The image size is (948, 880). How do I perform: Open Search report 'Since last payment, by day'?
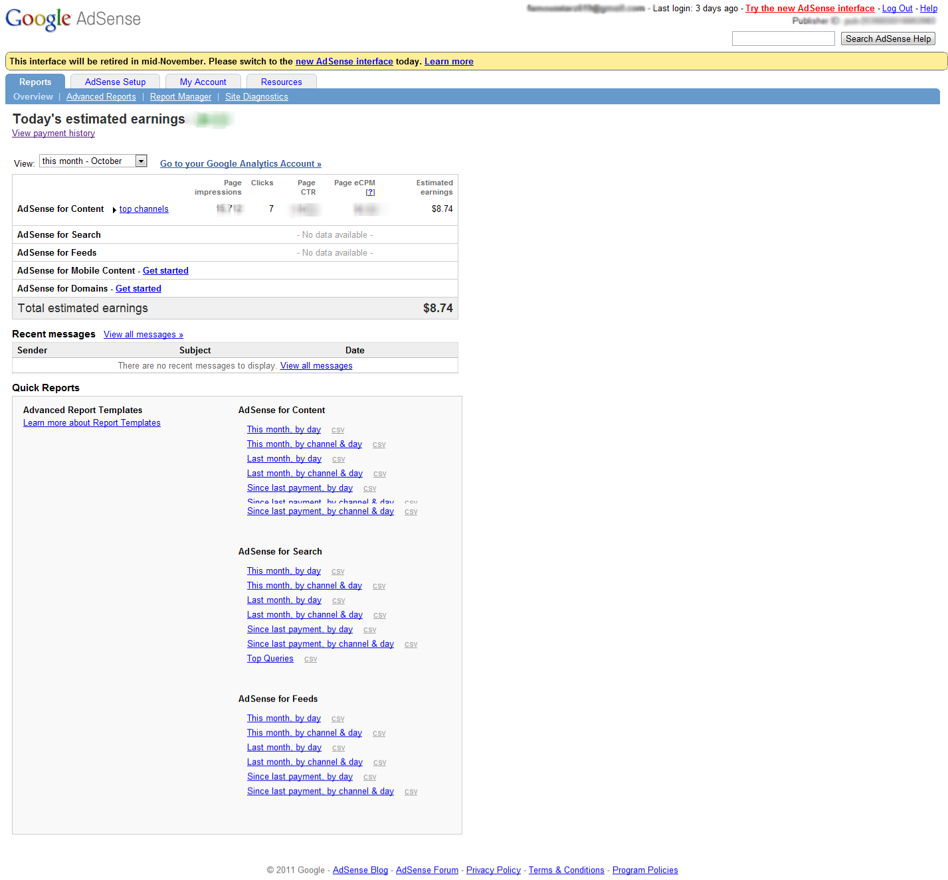300,630
